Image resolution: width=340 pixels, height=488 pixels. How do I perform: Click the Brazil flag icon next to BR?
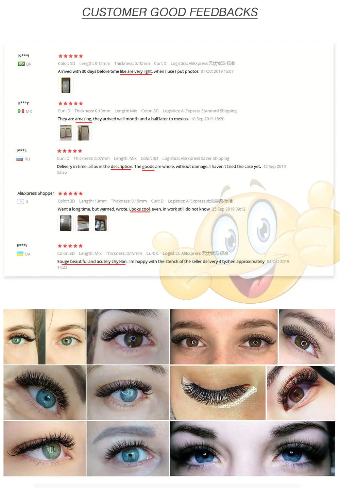[21, 64]
